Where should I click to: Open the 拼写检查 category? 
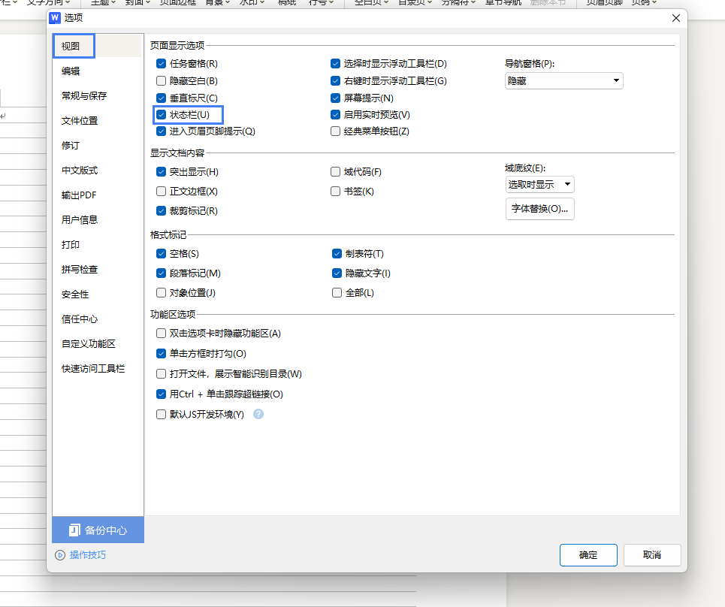(80, 270)
